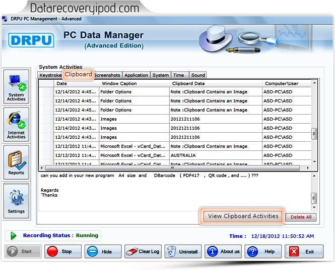The height and width of the screenshot is (270, 335).
Task: Click the row selector of first row
Action: click(x=46, y=92)
